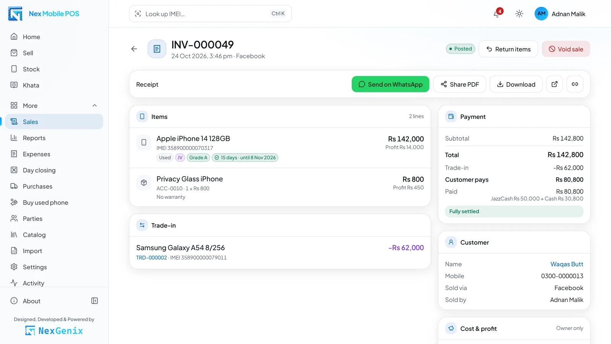This screenshot has width=611, height=344.
Task: Click the Activity pulse icon in sidebar
Action: pyautogui.click(x=14, y=283)
